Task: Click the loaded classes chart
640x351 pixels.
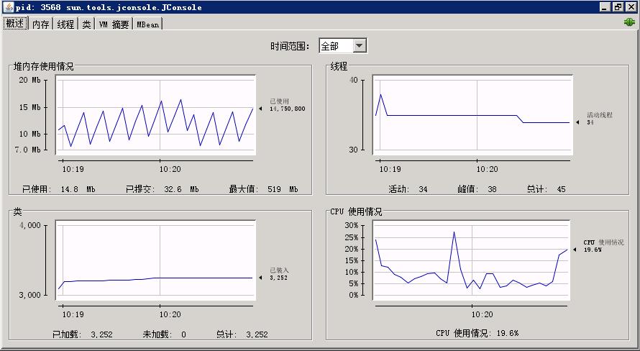Action: click(155, 260)
